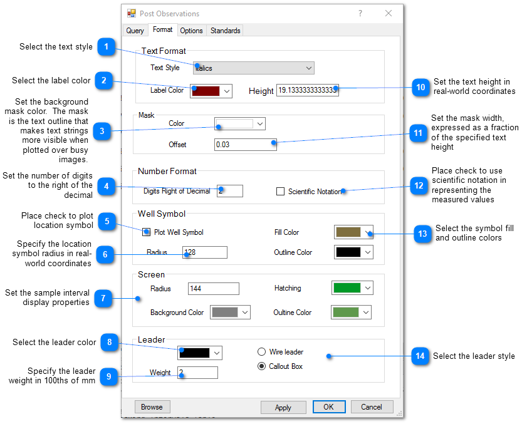Viewport: 522px width, 424px height.
Task: Open the Mask Color dropdown
Action: coord(259,123)
